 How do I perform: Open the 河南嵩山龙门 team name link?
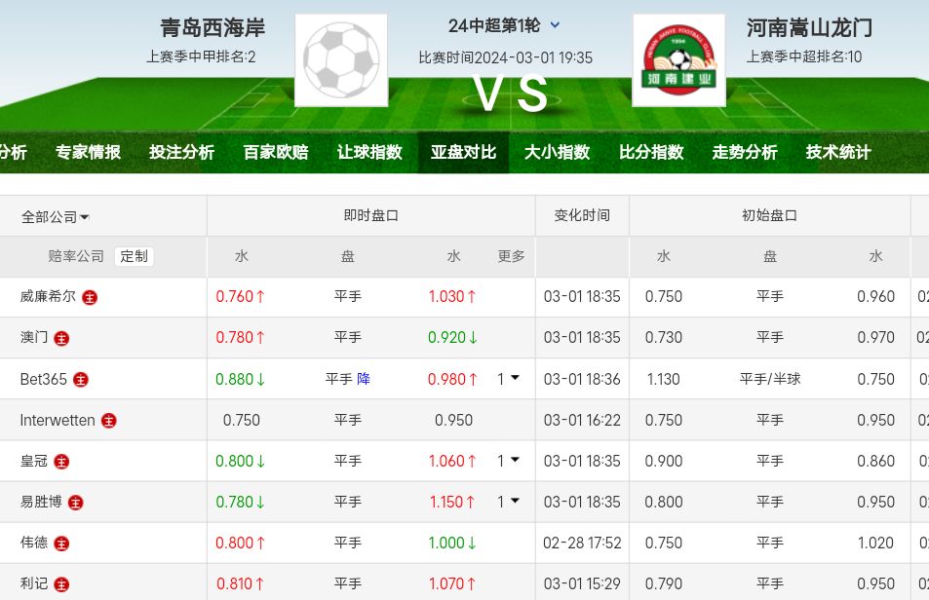click(809, 27)
